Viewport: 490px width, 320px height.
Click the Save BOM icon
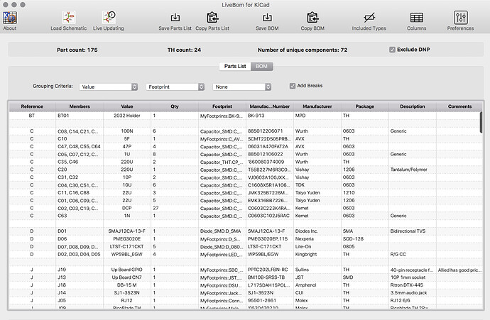coord(267,18)
